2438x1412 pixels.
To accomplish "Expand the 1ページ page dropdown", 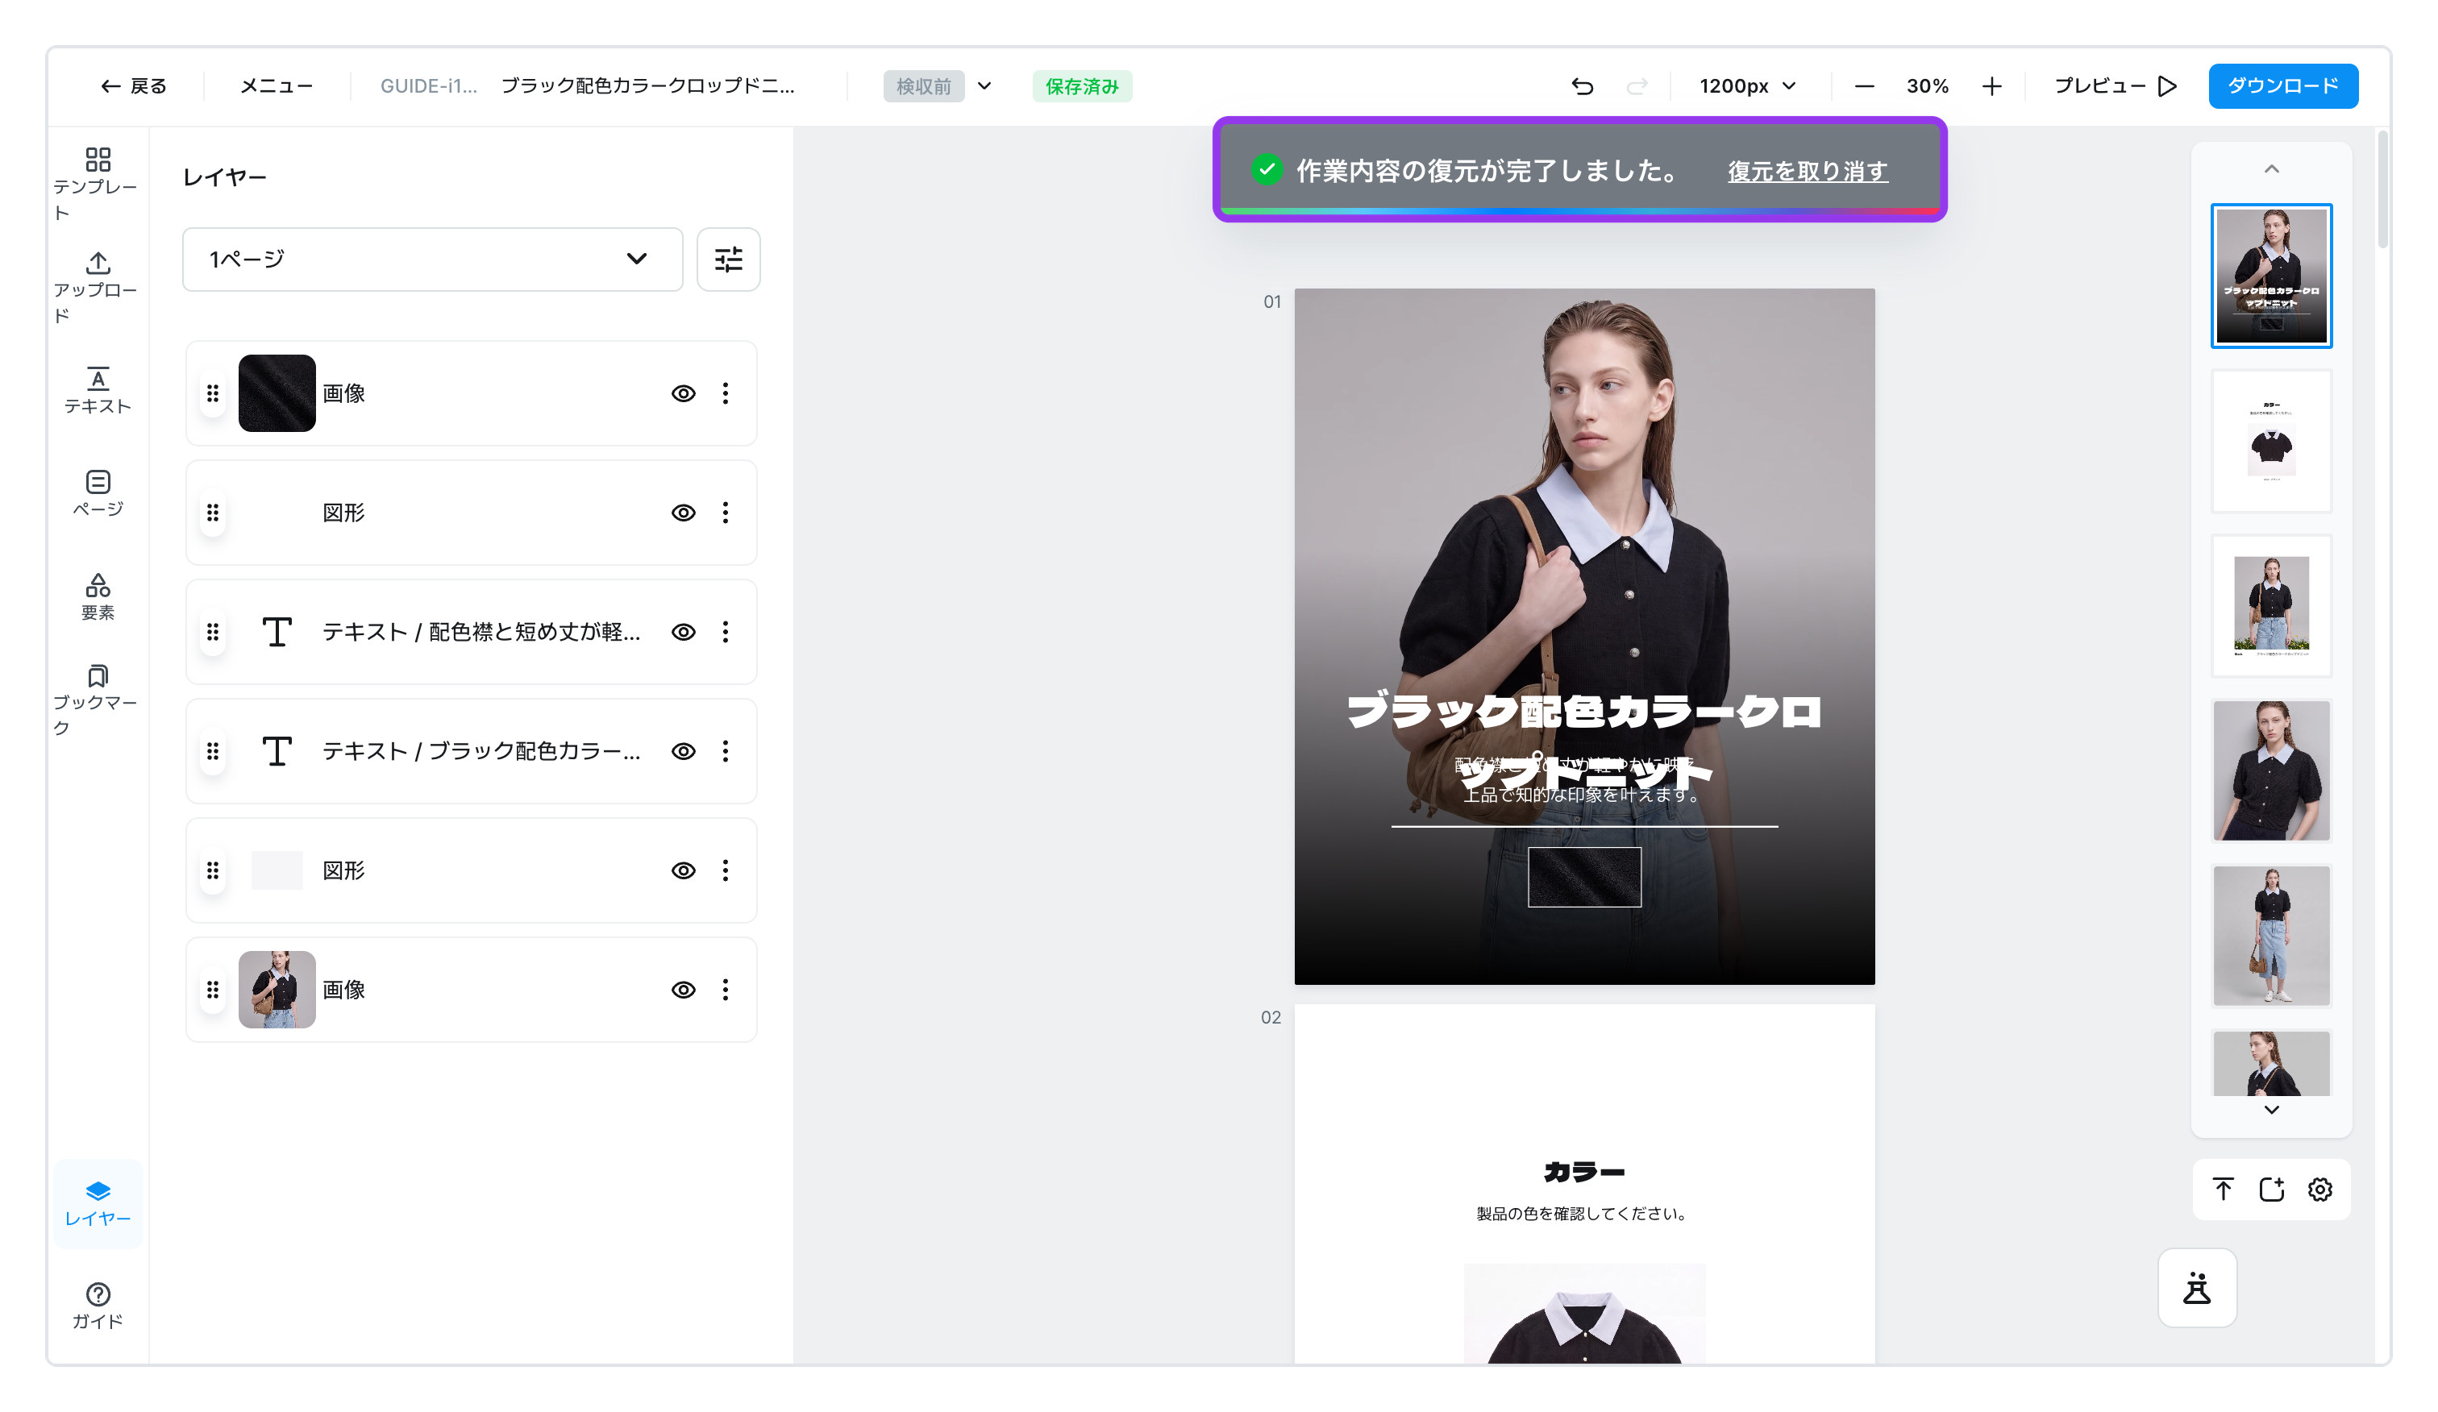I will point(432,260).
